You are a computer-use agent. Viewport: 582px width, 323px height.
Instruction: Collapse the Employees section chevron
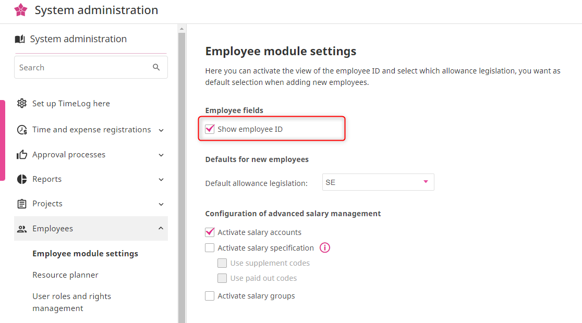[161, 228]
